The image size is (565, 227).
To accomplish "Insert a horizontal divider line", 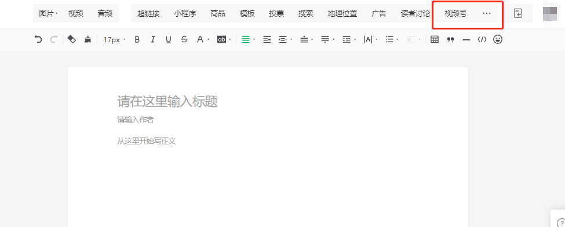I will [x=466, y=39].
